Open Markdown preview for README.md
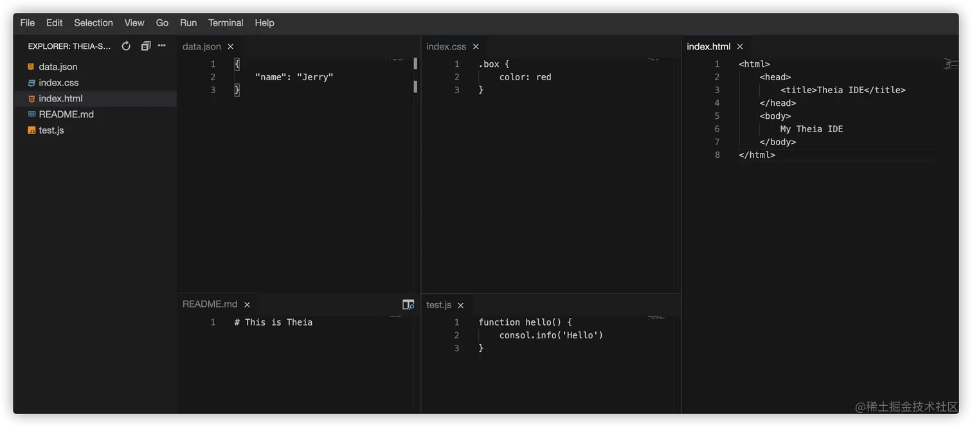 [408, 304]
